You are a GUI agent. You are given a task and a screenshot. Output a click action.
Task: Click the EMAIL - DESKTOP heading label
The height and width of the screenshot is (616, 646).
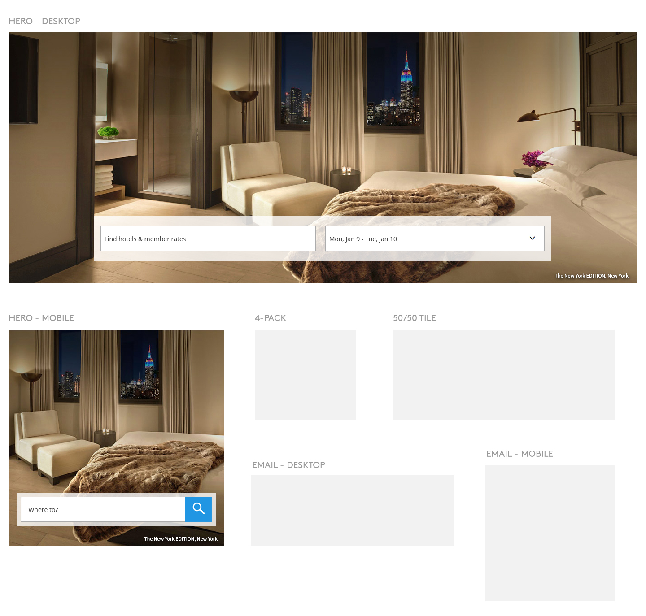point(288,465)
